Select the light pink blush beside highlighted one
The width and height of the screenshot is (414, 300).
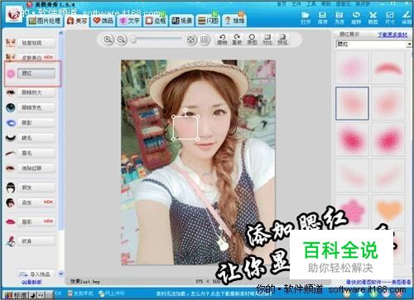[388, 103]
